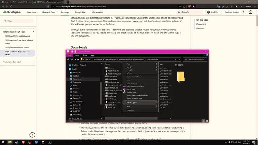Image resolution: width=258 pixels, height=145 pixels.
Task: Click the browser reload icon
Action: 12,6
